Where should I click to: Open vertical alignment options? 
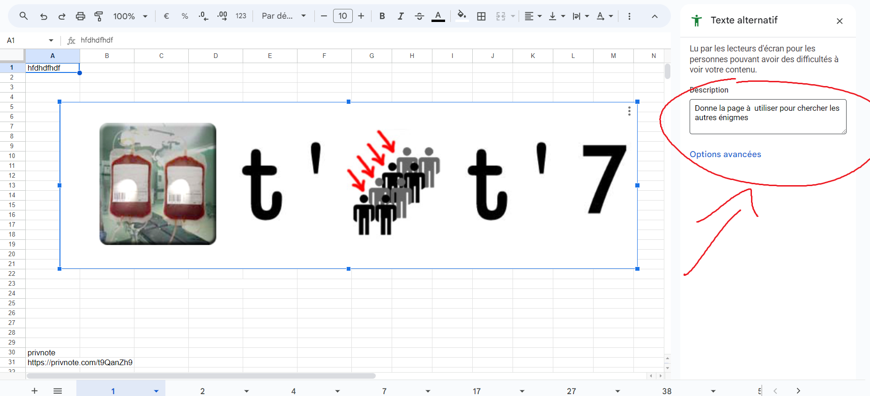click(x=557, y=16)
